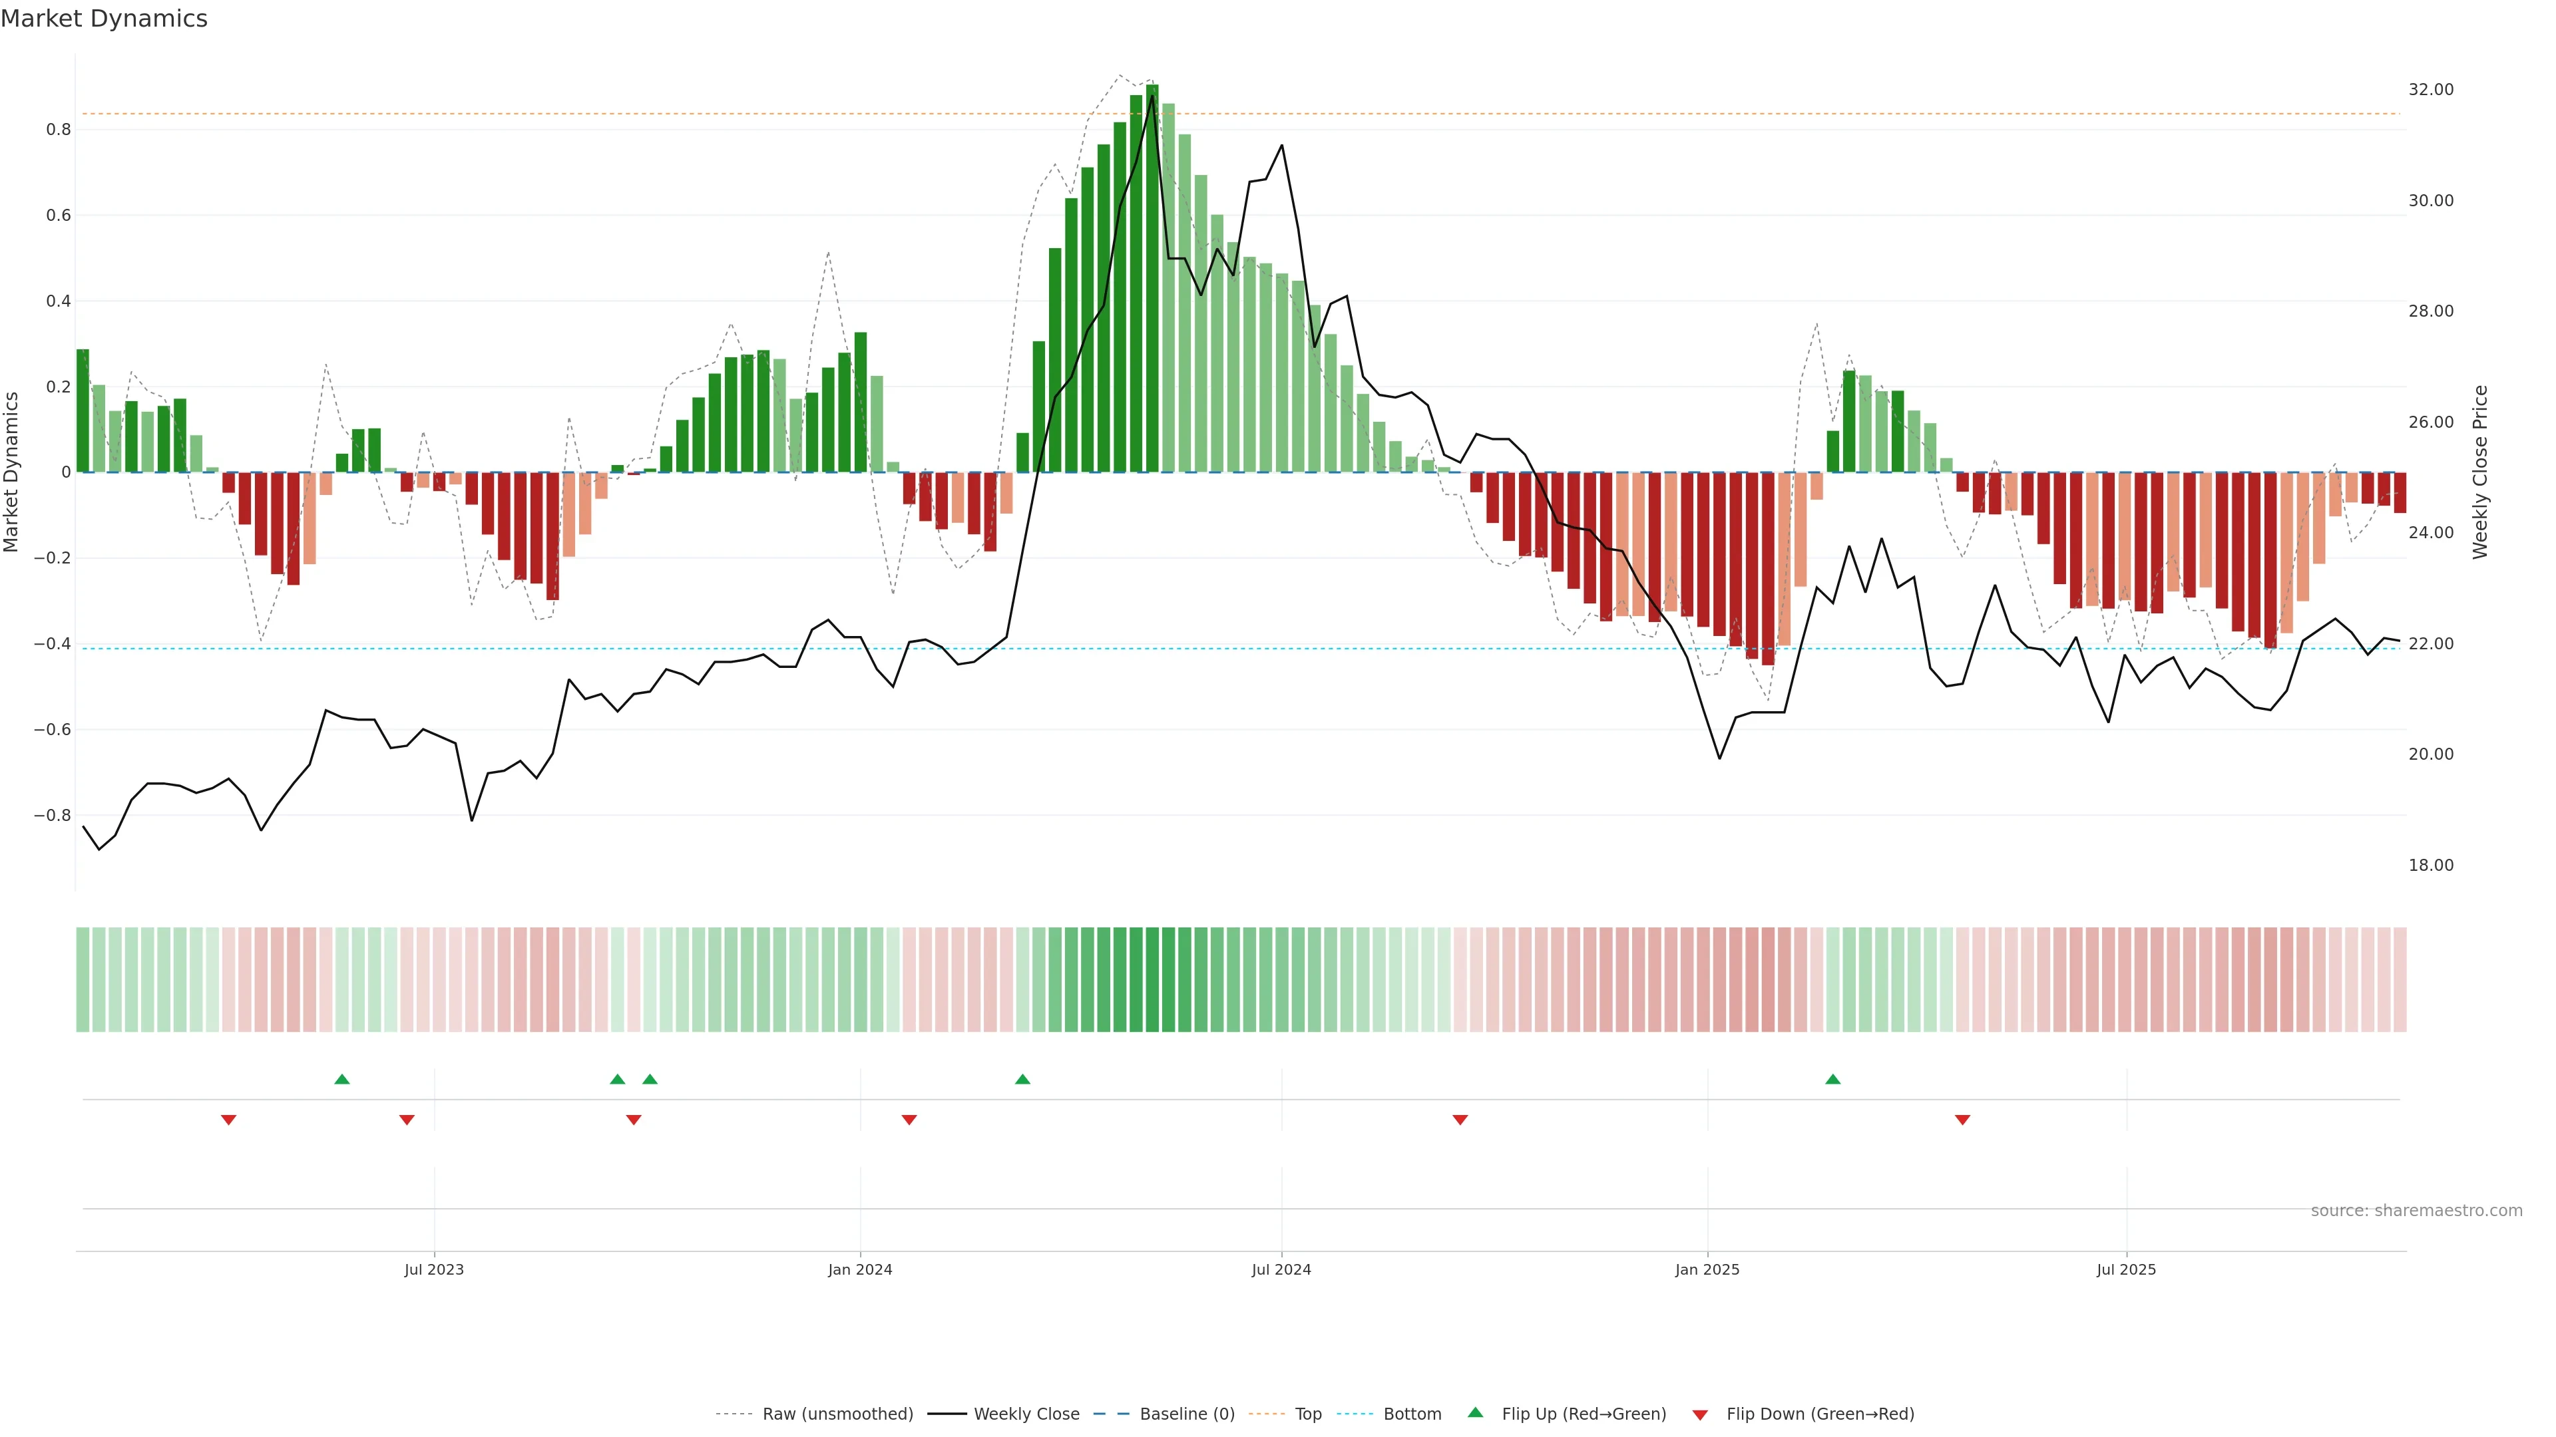Image resolution: width=2556 pixels, height=1437 pixels.
Task: Click the darkest green heatmap strip cell
Action: (1152, 979)
